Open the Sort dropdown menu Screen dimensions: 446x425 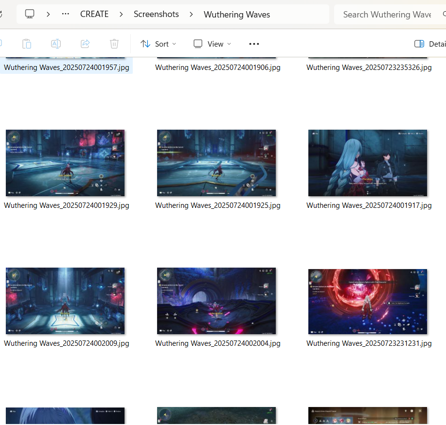pos(159,44)
